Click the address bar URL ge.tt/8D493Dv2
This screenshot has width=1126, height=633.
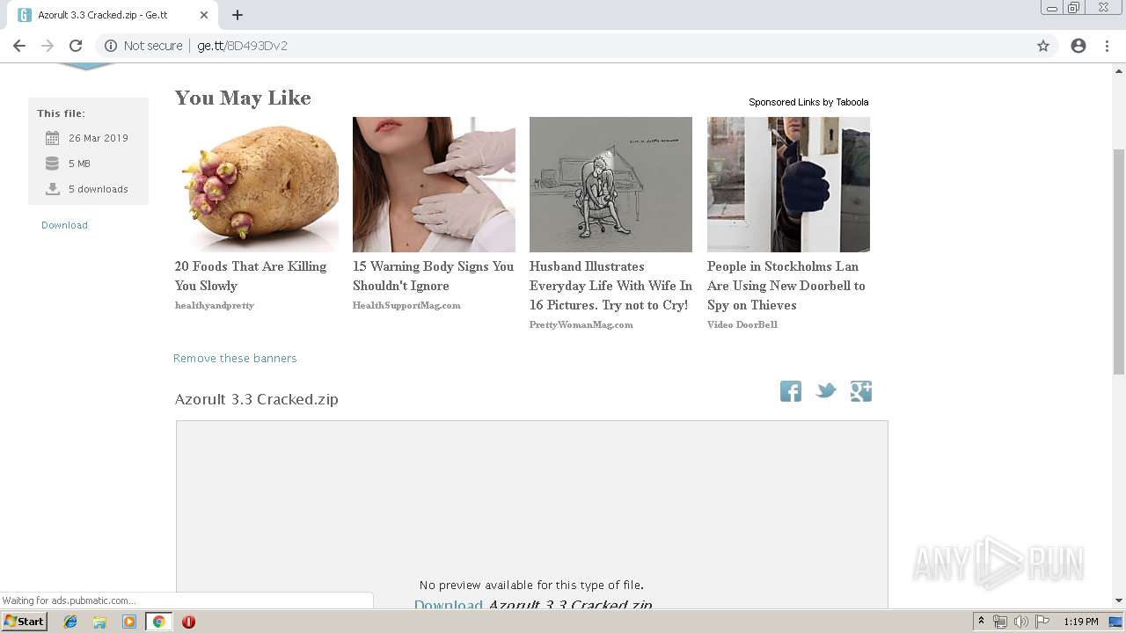pos(242,46)
